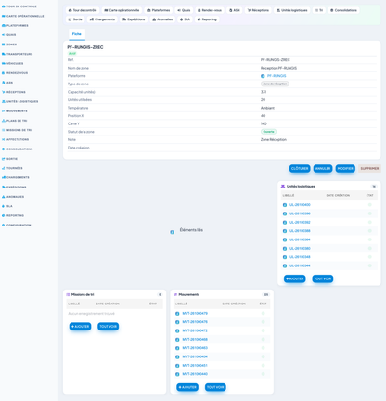Open Configuration in the sidebar
The height and width of the screenshot is (401, 386).
coord(17,226)
